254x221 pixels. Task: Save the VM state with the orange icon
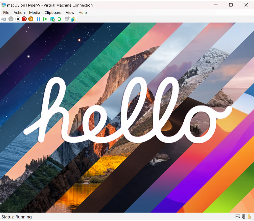31,19
